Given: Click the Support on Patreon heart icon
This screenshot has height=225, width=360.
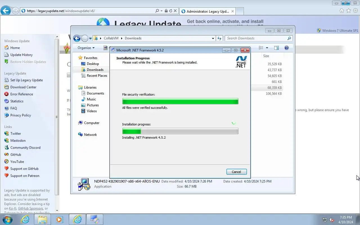Looking at the screenshot, I should tap(6, 176).
